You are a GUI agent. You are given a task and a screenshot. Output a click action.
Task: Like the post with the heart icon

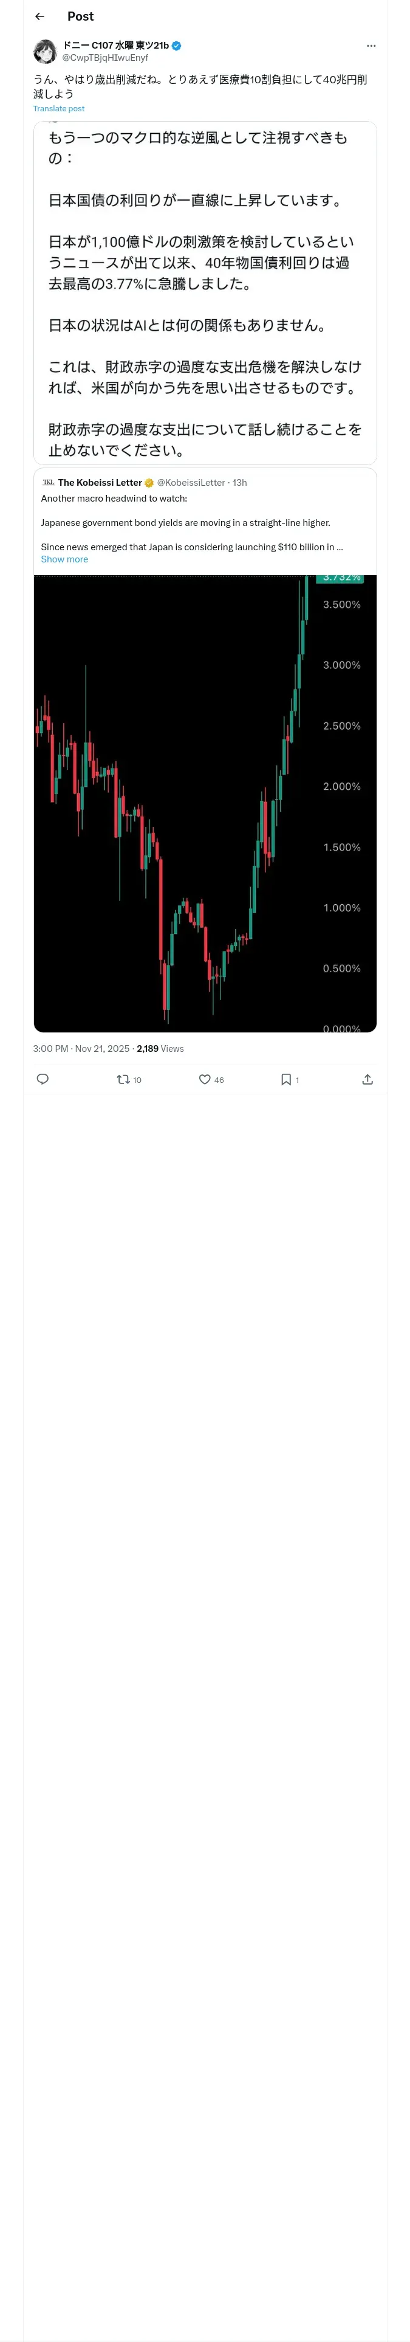tap(211, 1079)
